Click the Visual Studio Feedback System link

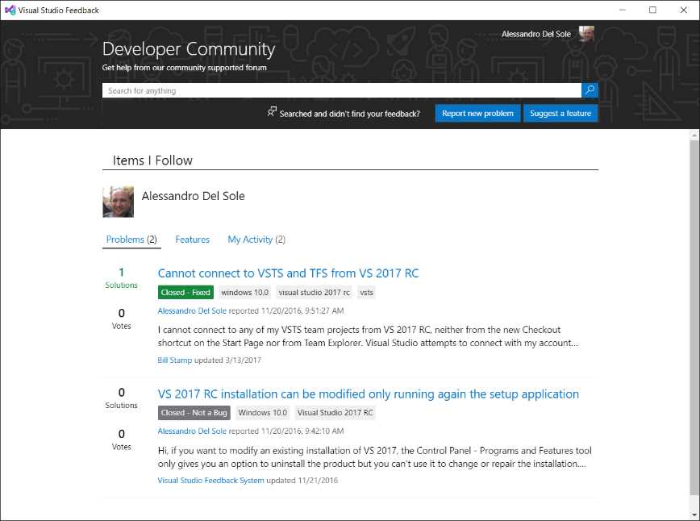(x=210, y=480)
